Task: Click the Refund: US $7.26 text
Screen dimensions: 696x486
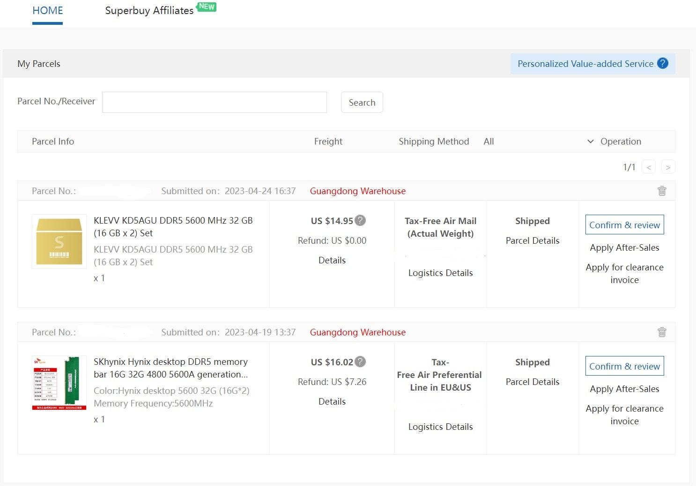Action: pos(332,382)
